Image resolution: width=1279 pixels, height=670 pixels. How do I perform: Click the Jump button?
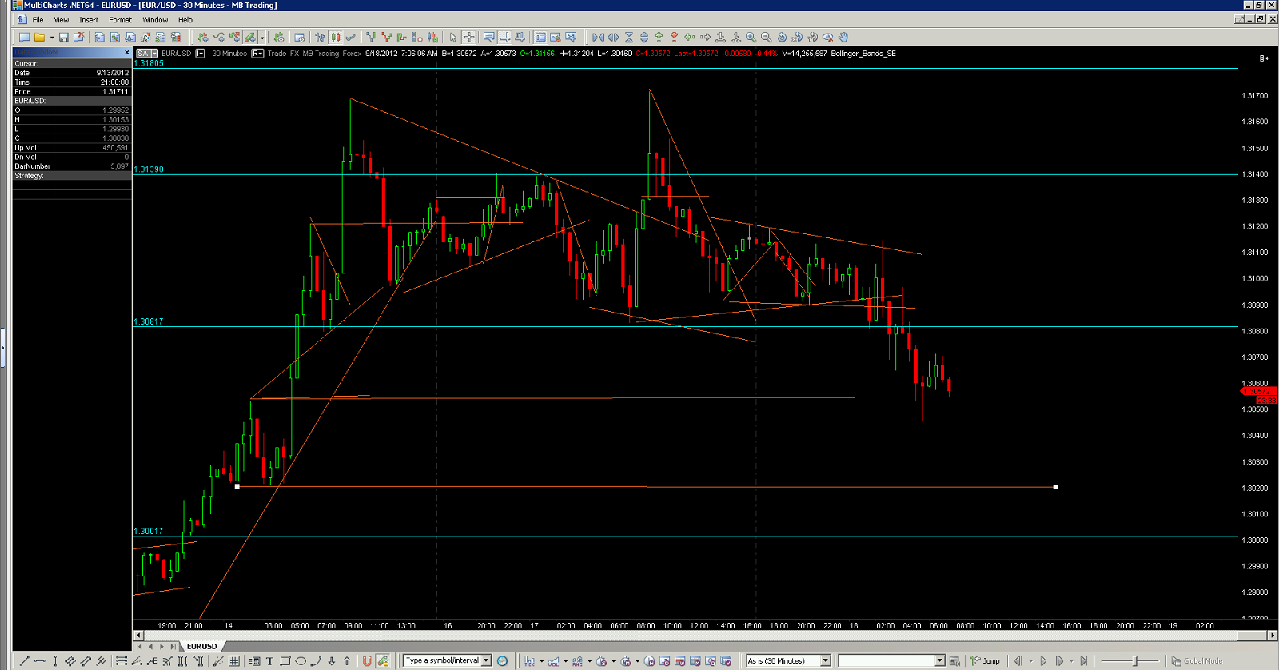[986, 660]
